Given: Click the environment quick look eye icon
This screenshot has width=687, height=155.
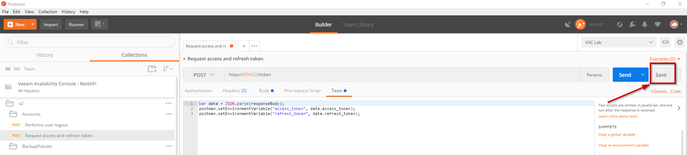Looking at the screenshot, I should 665,42.
